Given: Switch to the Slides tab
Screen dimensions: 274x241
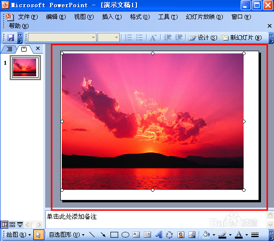Looking at the screenshot, I should pos(24,49).
